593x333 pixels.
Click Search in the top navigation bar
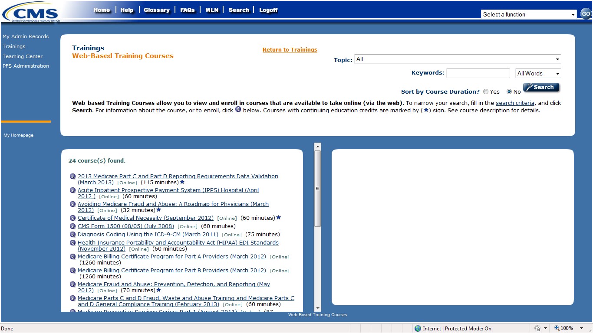coord(239,10)
